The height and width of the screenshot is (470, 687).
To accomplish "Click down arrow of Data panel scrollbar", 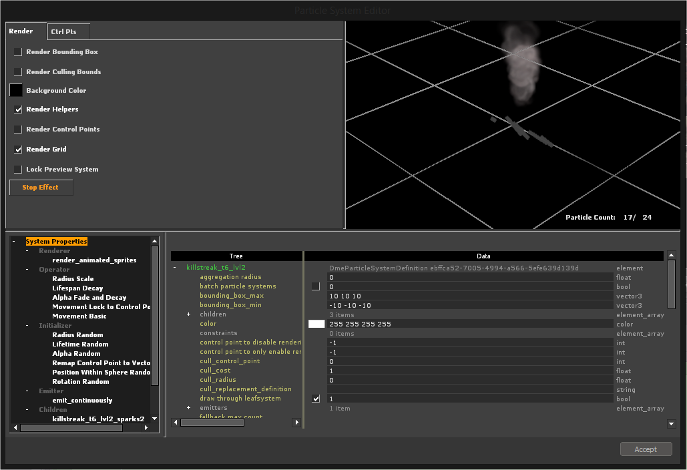I will tap(671, 423).
